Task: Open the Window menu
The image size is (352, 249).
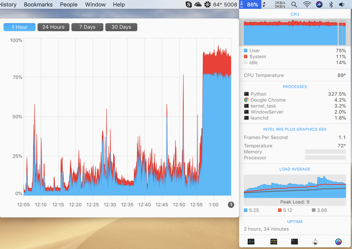Action: (x=95, y=5)
